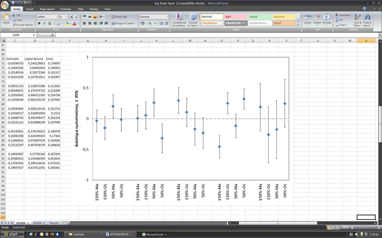The width and height of the screenshot is (382, 238).
Task: Open the Data ribbon tab
Action: [x=81, y=9]
